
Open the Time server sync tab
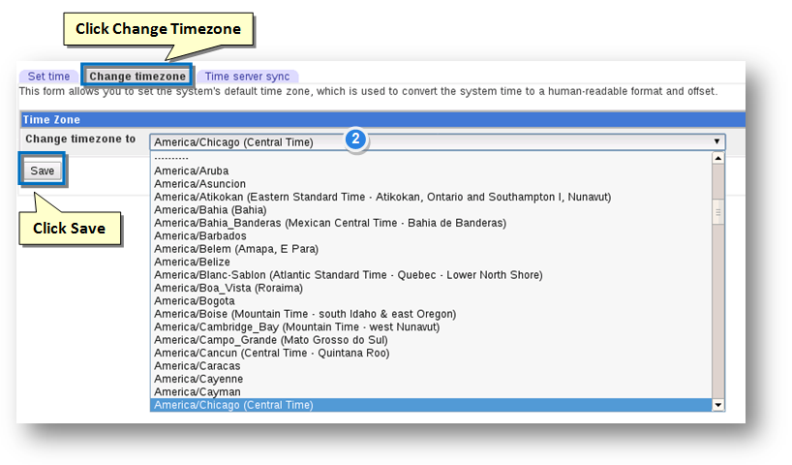coord(247,77)
